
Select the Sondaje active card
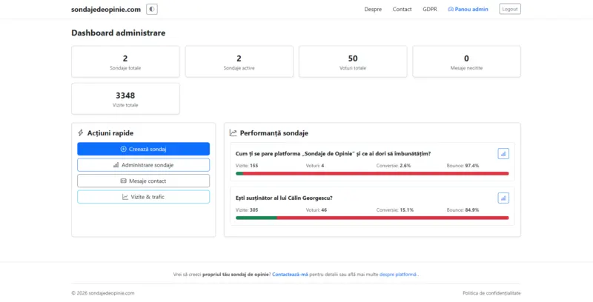[x=239, y=61]
